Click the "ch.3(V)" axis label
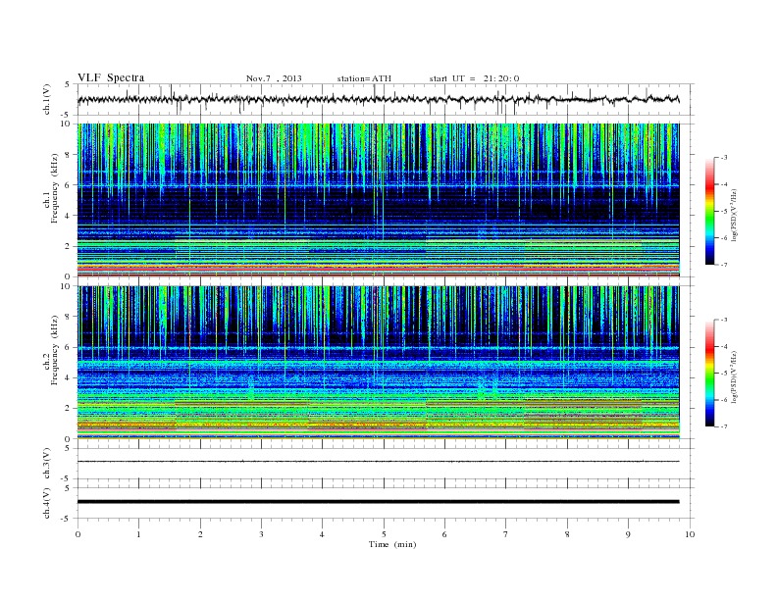 (x=46, y=464)
